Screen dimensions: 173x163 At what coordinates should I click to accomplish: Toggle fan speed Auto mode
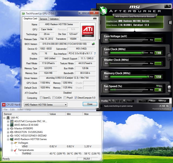[159, 86]
